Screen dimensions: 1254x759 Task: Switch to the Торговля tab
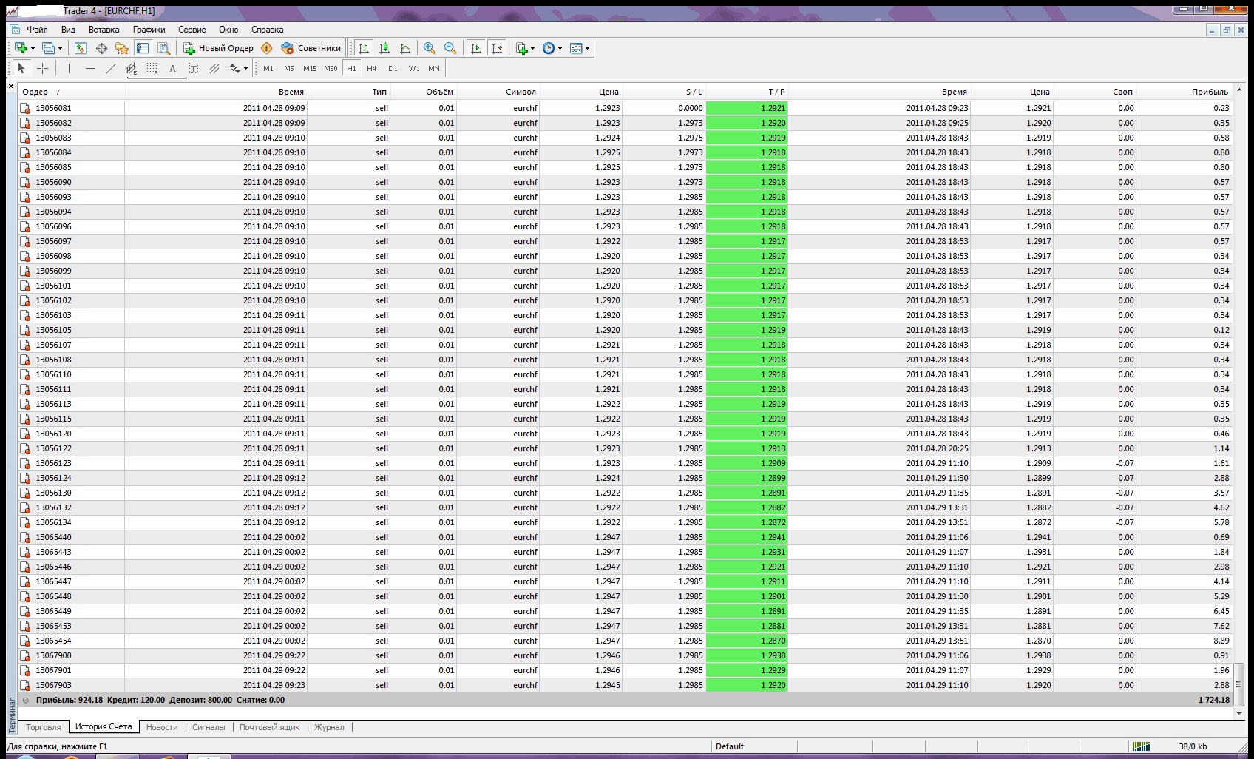[44, 727]
